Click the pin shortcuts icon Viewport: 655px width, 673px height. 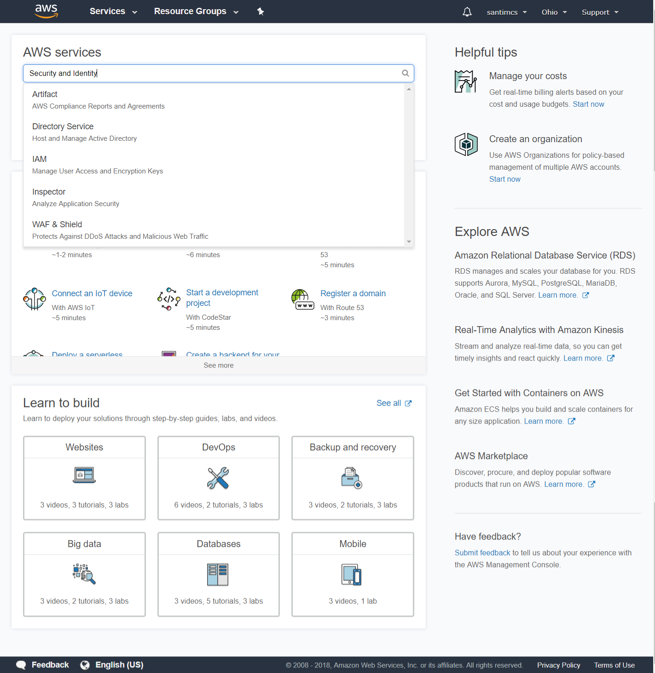(261, 12)
